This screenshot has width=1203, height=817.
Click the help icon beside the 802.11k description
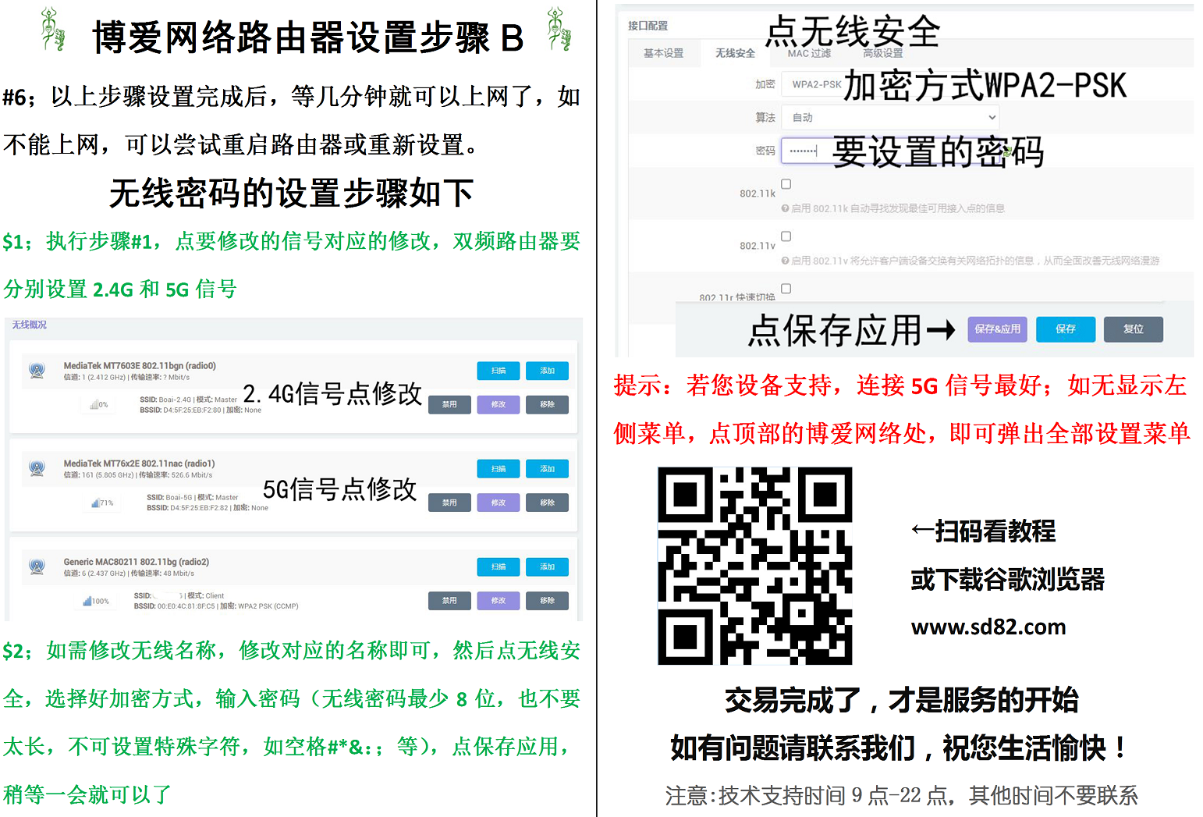785,208
